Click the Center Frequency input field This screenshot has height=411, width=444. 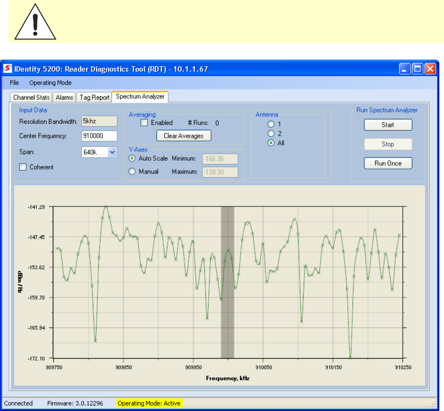[99, 136]
